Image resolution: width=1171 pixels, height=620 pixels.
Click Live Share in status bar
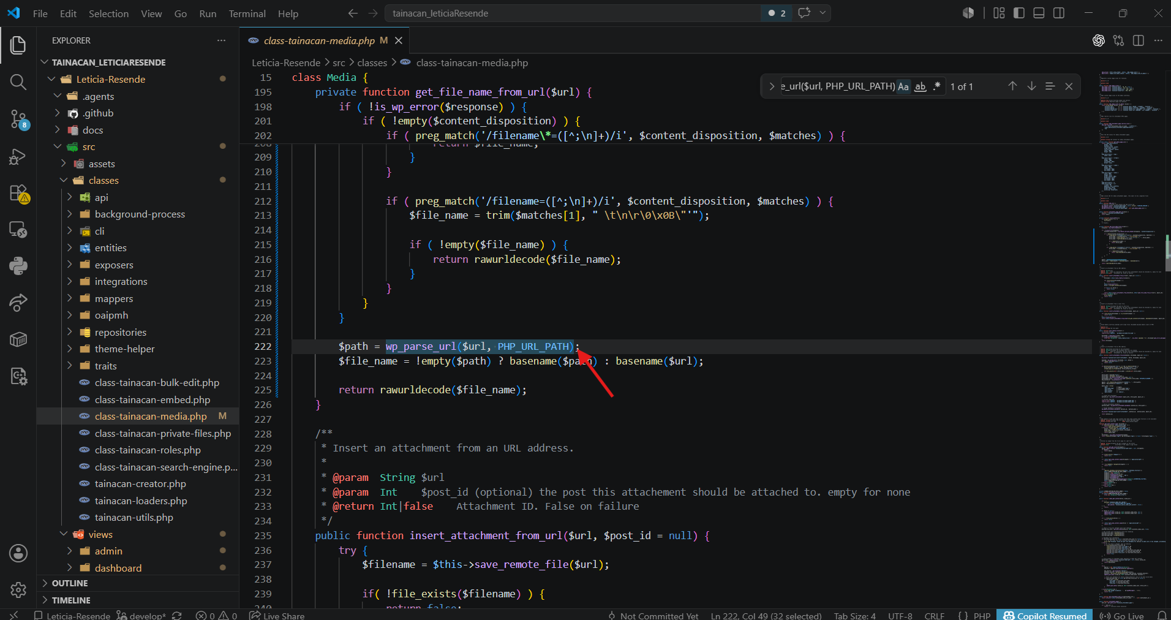tap(277, 616)
